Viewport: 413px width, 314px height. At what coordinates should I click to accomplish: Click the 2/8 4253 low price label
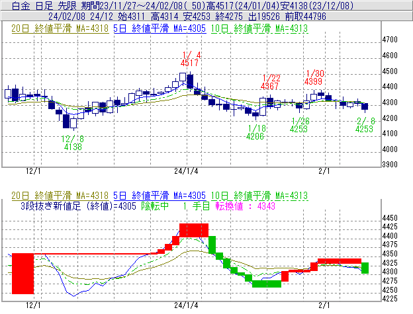(x=365, y=125)
